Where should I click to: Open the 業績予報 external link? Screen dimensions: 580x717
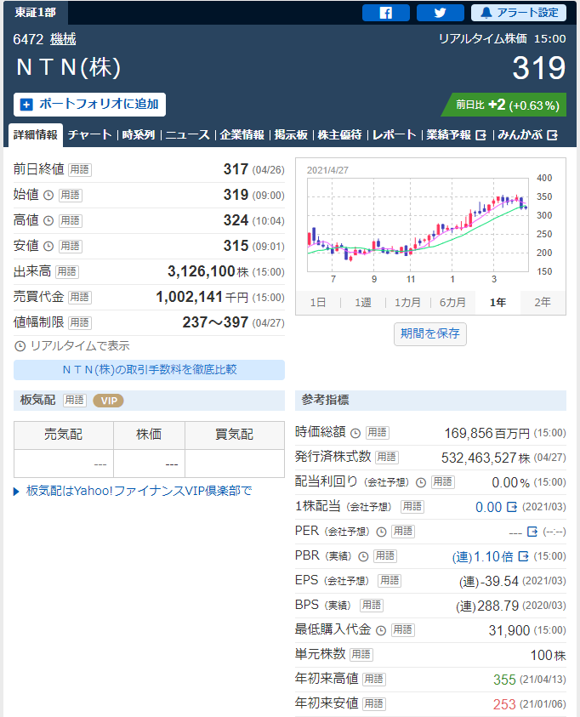point(456,135)
